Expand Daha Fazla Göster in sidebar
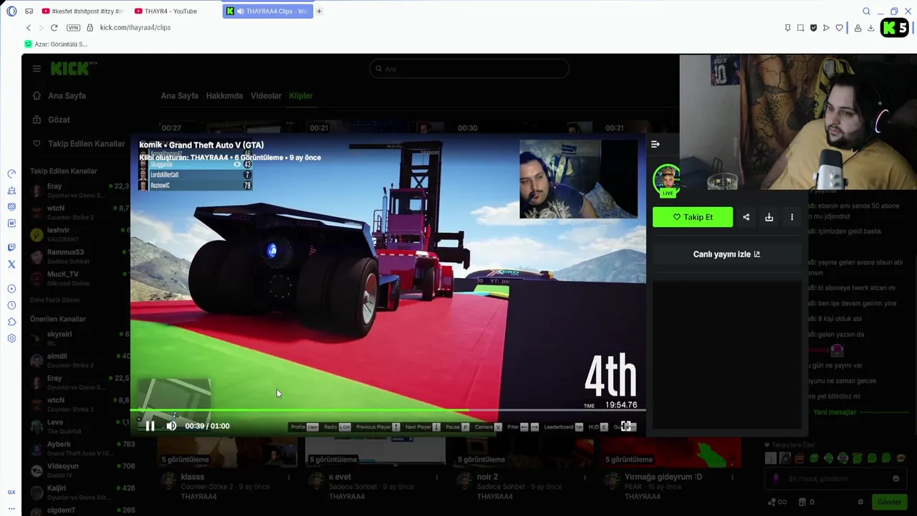 55,300
